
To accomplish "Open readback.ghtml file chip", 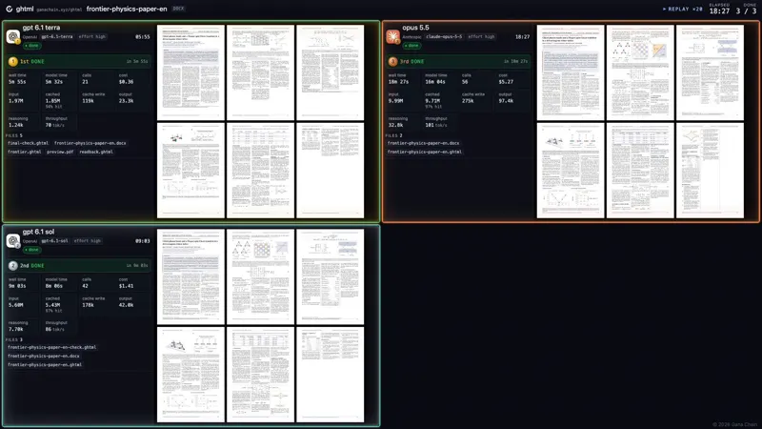I will (96, 152).
